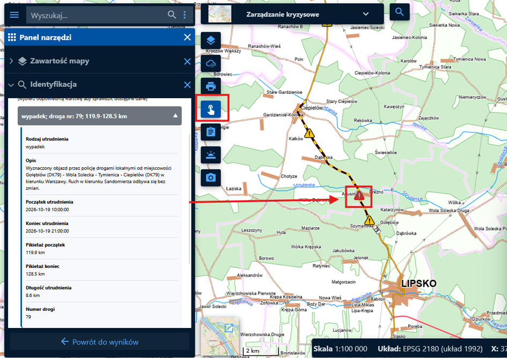Open Zarządzanie kryzysowe map selector dropdown

(x=366, y=14)
